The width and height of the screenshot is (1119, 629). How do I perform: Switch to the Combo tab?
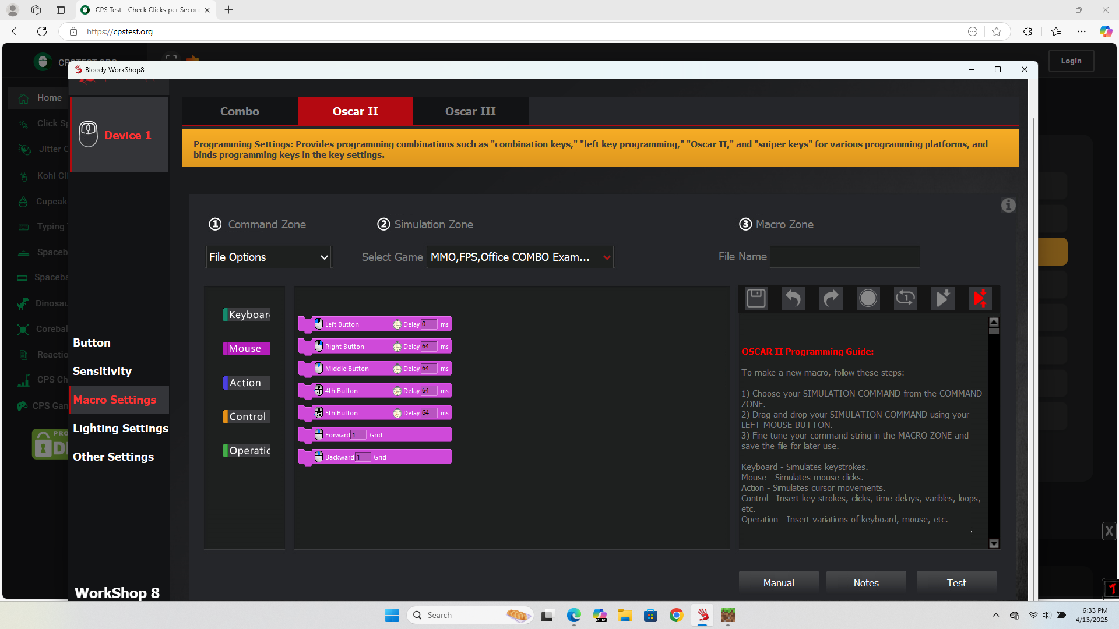pyautogui.click(x=240, y=111)
